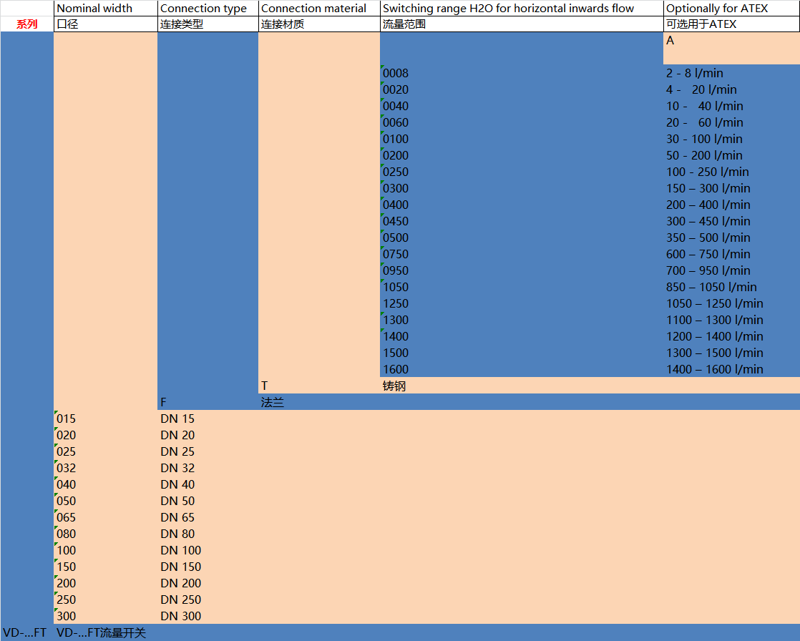
Task: Select the "DN 100" cell
Action: (207, 550)
